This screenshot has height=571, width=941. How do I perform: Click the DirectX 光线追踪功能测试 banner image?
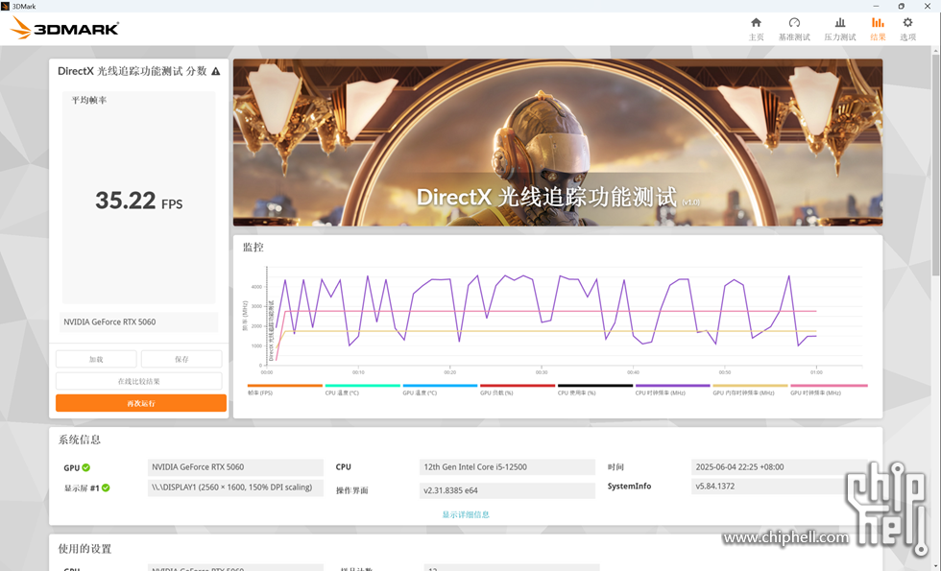[558, 142]
